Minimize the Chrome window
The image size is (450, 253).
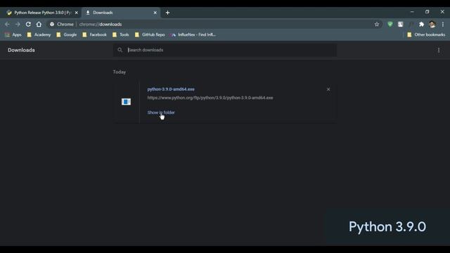point(412,12)
